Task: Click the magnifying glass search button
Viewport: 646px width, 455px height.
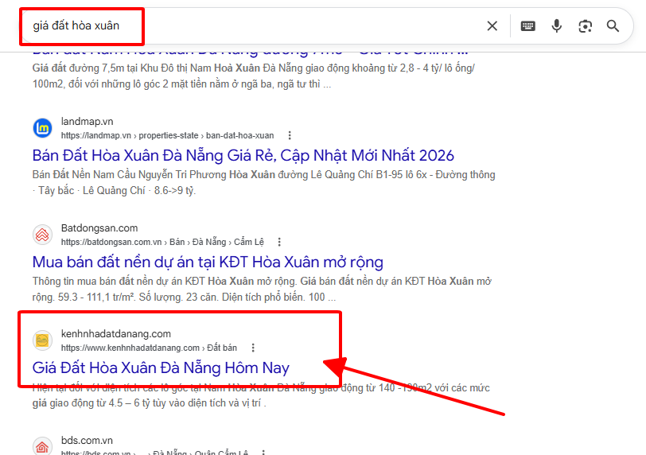Action: click(613, 26)
